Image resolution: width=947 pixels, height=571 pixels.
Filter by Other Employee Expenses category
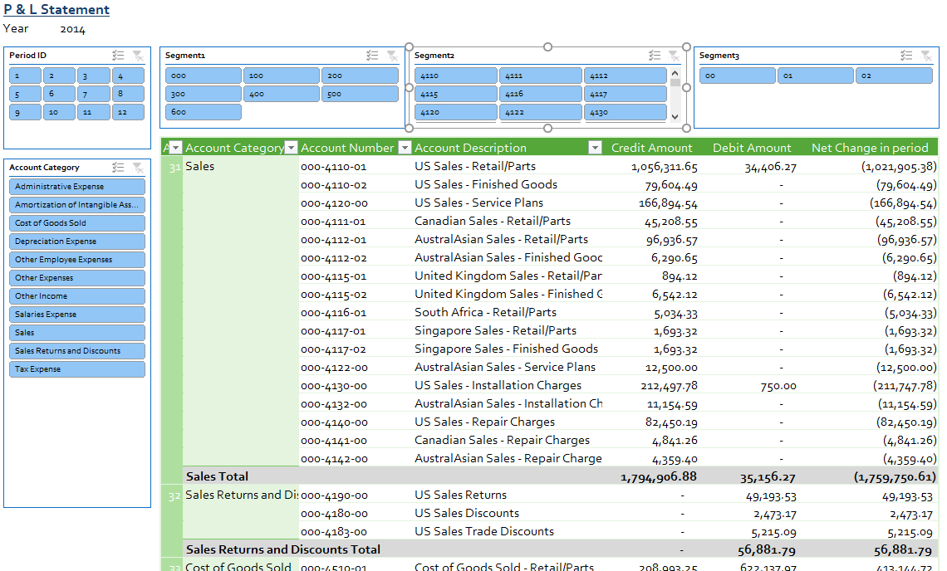point(77,260)
